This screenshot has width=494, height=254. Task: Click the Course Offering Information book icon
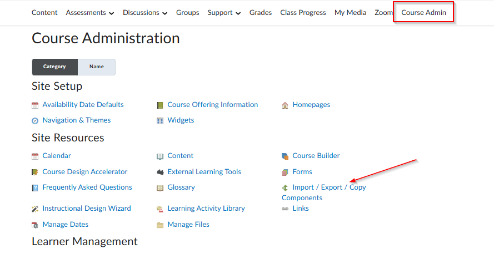[x=160, y=105]
